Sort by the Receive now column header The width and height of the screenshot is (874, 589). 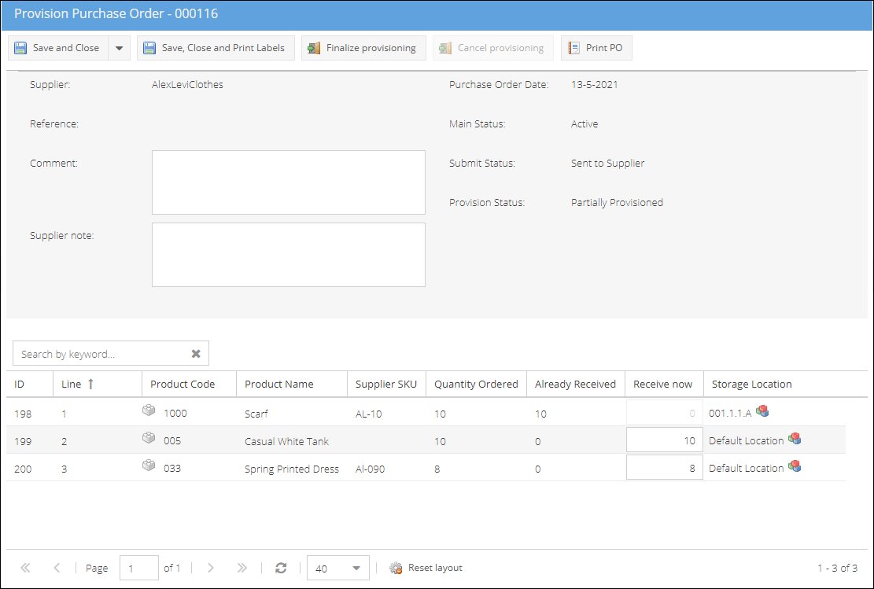(665, 384)
